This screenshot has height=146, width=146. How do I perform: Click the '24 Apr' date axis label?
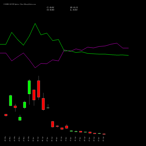click(x=103, y=139)
